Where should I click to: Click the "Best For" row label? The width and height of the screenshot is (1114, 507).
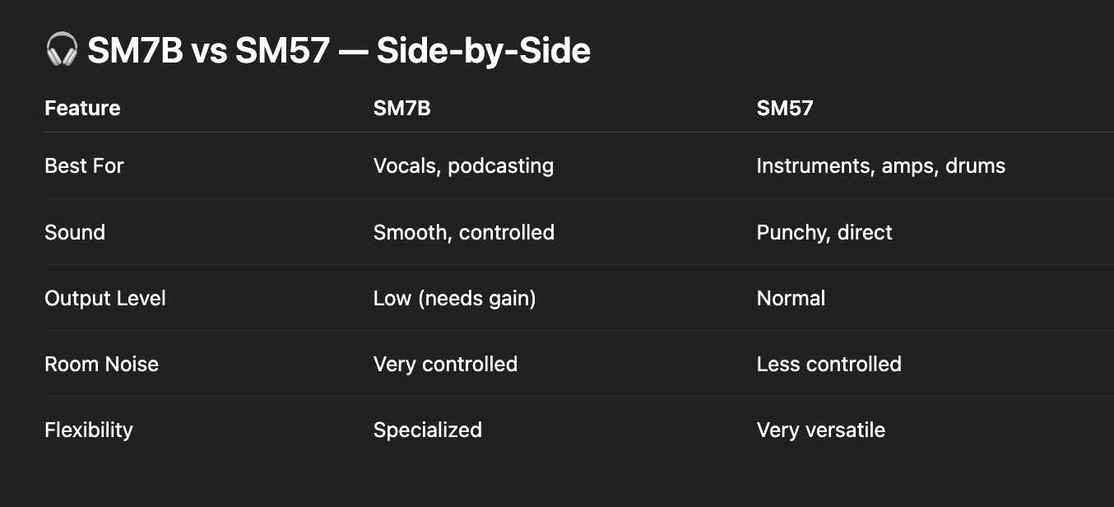coord(84,165)
